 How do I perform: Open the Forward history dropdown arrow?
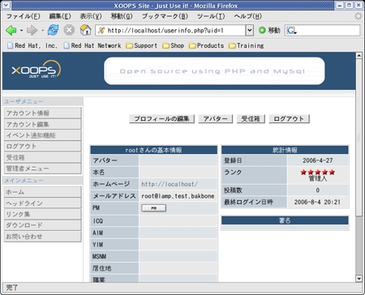coord(42,30)
